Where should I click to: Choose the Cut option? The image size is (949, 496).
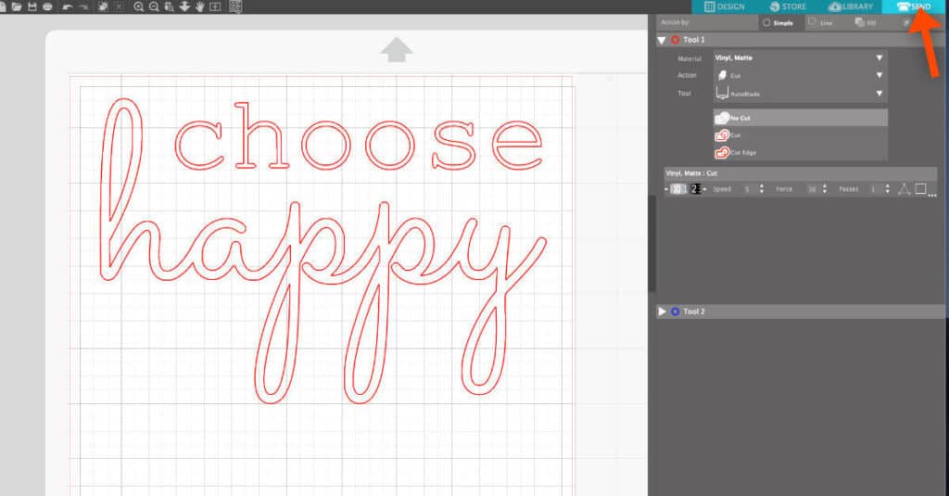tap(800, 135)
